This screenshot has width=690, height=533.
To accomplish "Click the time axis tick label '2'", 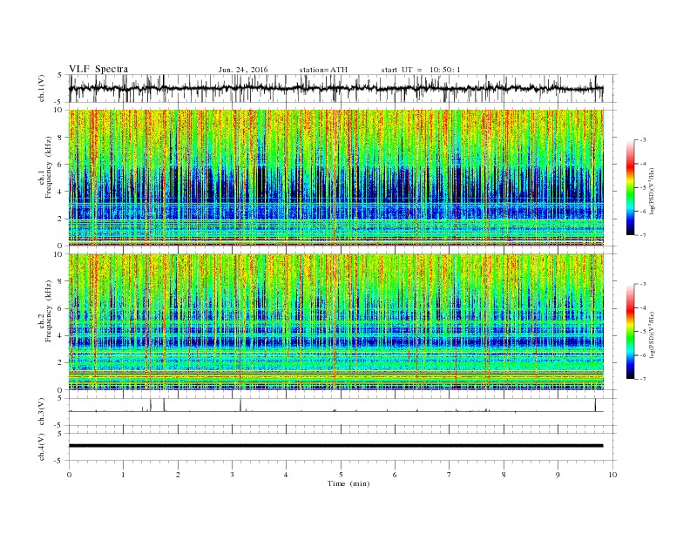I will (178, 475).
